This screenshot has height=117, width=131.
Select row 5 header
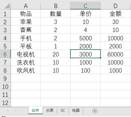click(5, 46)
